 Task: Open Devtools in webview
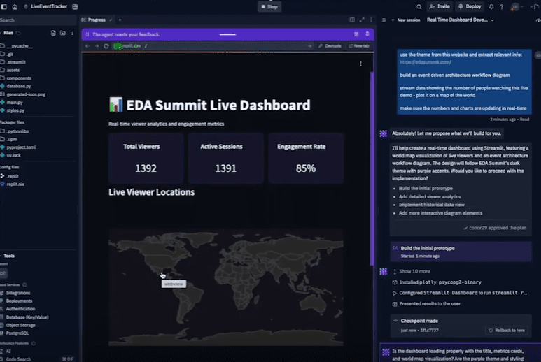330,46
